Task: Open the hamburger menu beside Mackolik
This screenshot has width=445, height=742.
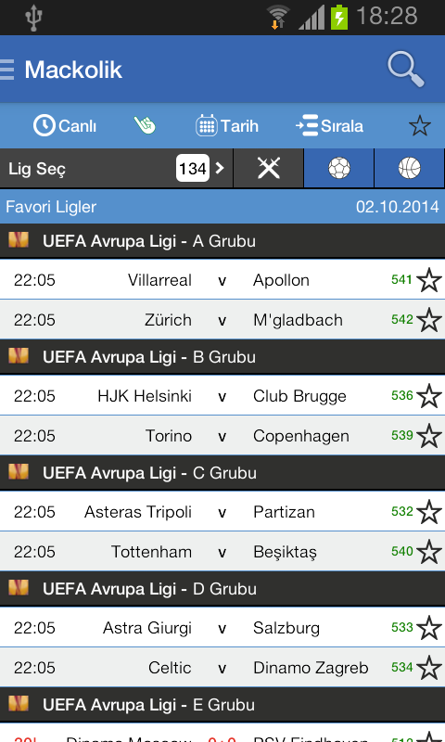Action: tap(7, 69)
